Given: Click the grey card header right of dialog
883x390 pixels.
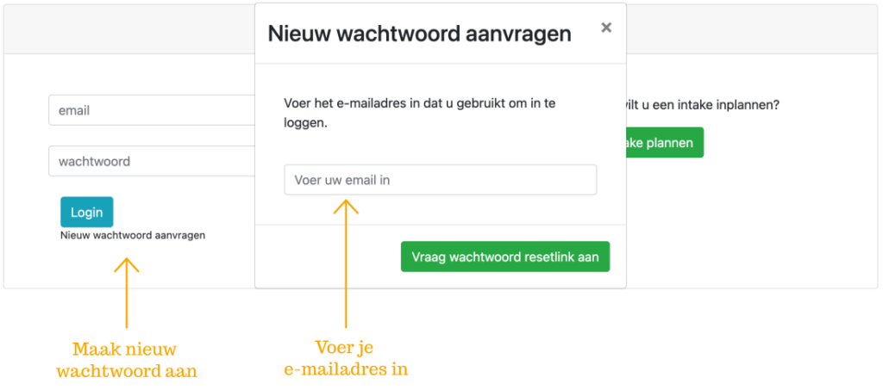Looking at the screenshot, I should point(750,30).
